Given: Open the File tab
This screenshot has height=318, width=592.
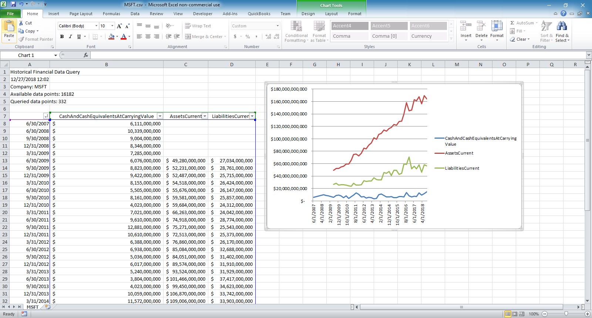Looking at the screenshot, I should (10, 14).
